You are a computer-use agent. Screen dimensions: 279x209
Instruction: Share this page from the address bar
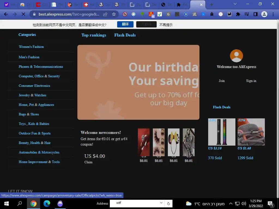tap(105, 14)
